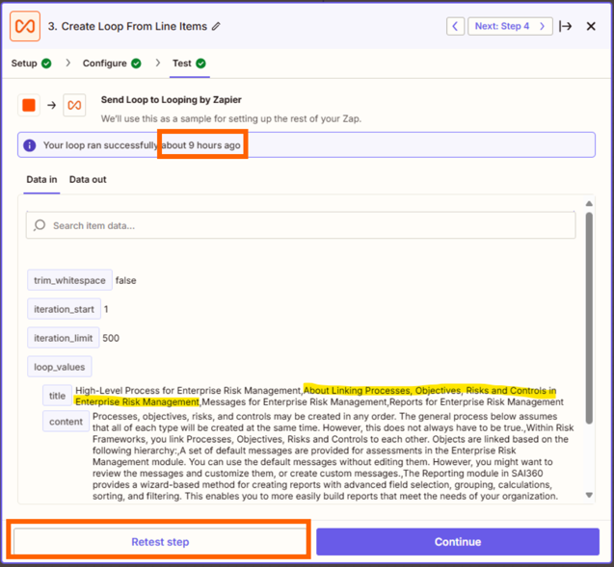Click the 3. Create Loop From Line Items title

tap(127, 26)
